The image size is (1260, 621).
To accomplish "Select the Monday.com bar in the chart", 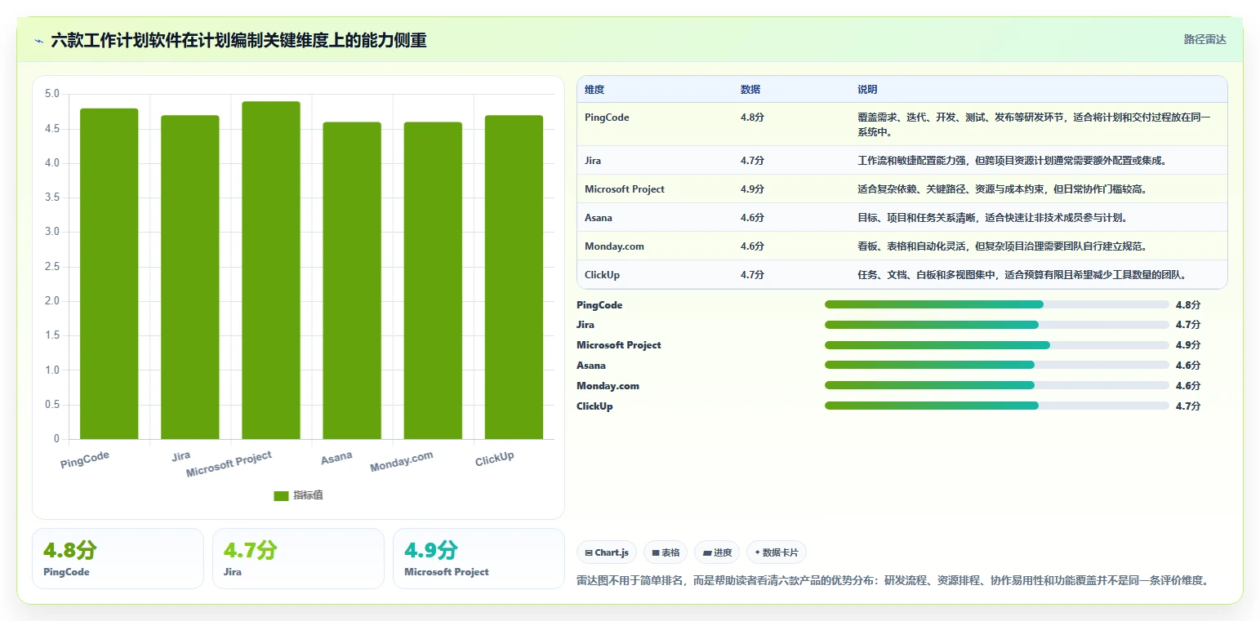I will click(433, 281).
